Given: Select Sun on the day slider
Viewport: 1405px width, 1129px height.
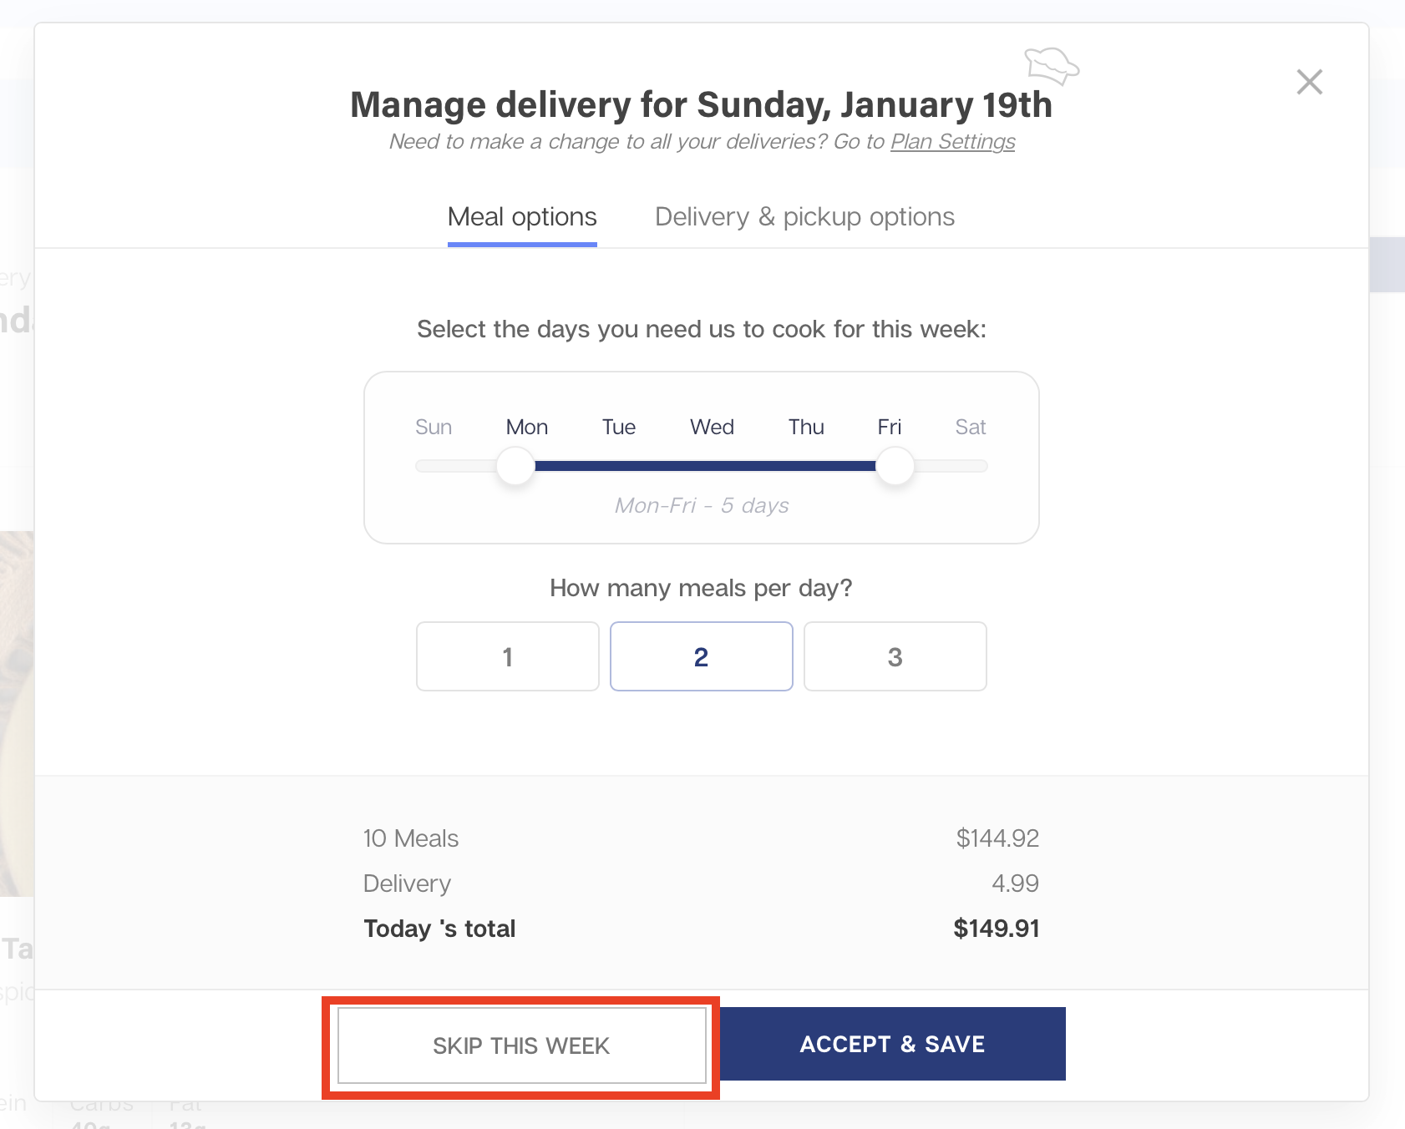Looking at the screenshot, I should point(434,428).
